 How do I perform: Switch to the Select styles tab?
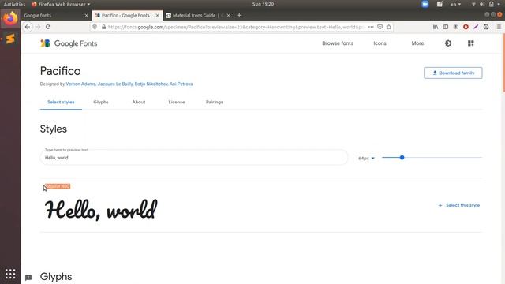pos(61,102)
